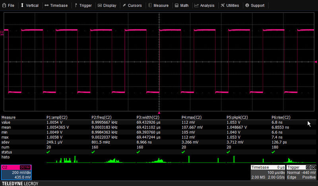This screenshot has width=318, height=186.
Task: Click the DC1M coupling badge
Action: (x=25, y=167)
